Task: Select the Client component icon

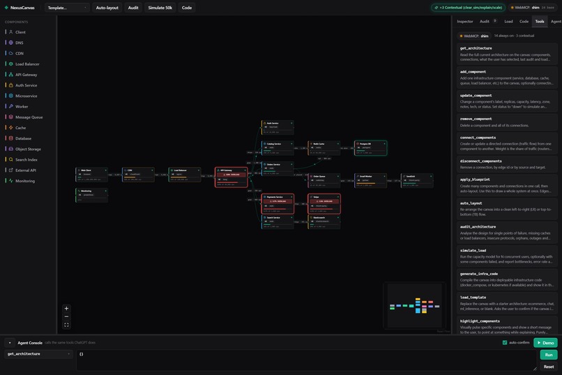Action: coord(10,32)
